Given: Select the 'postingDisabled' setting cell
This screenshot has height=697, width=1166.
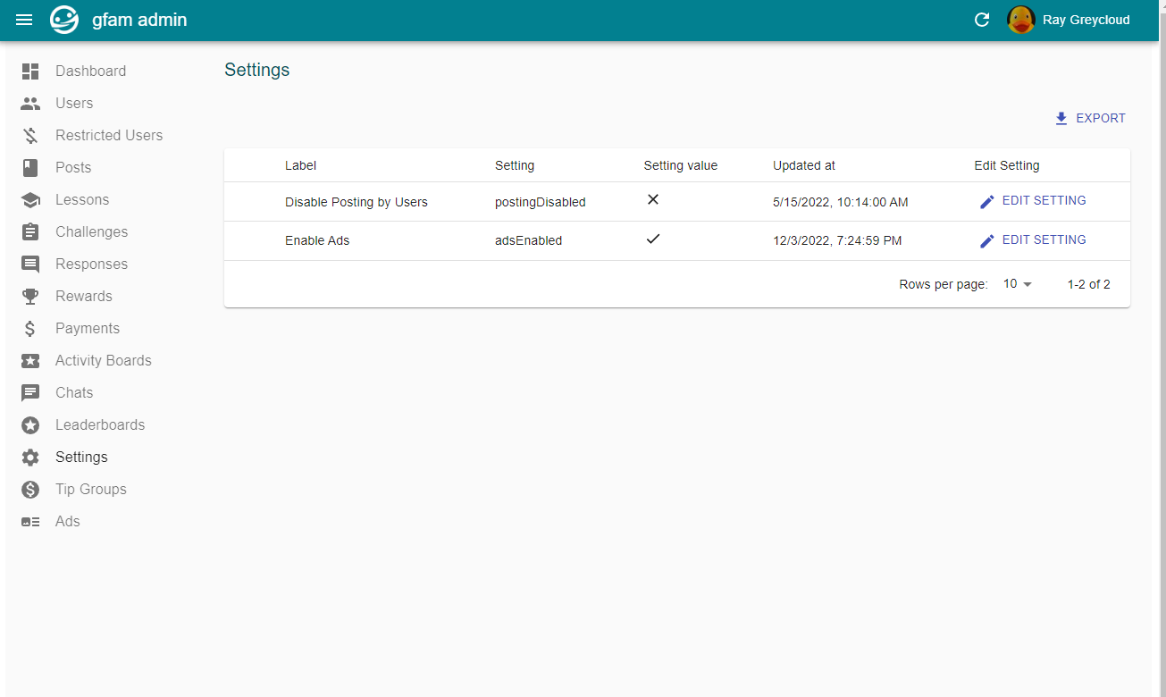Looking at the screenshot, I should coord(541,202).
